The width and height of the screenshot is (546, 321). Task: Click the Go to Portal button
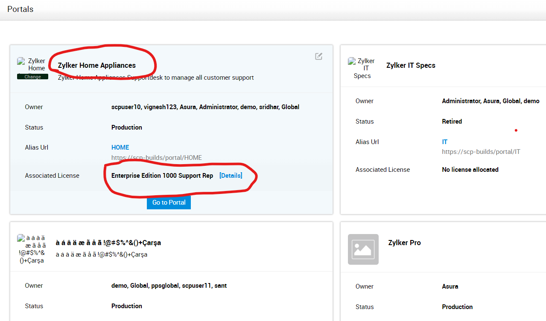[x=169, y=202]
